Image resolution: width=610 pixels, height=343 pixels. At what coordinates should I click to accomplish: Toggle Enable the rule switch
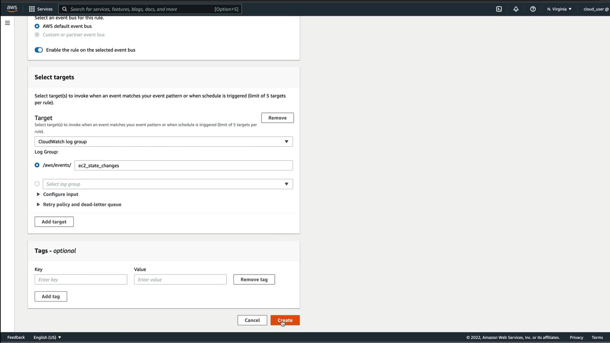[x=39, y=50]
